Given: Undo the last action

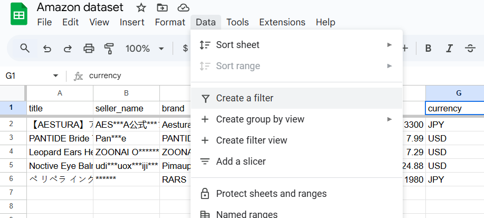Looking at the screenshot, I should [47, 49].
